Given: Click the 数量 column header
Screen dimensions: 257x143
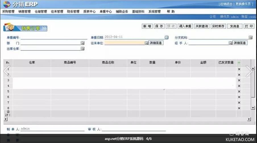Looking at the screenshot, I should click(152, 63).
